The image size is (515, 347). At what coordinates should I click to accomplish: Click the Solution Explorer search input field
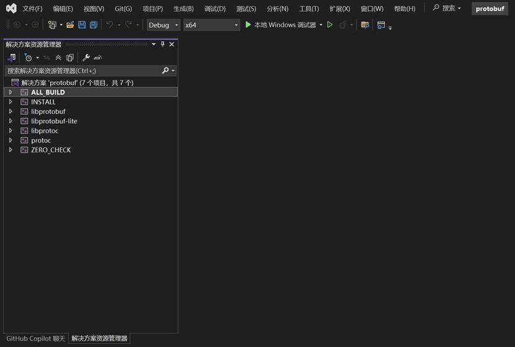click(83, 71)
